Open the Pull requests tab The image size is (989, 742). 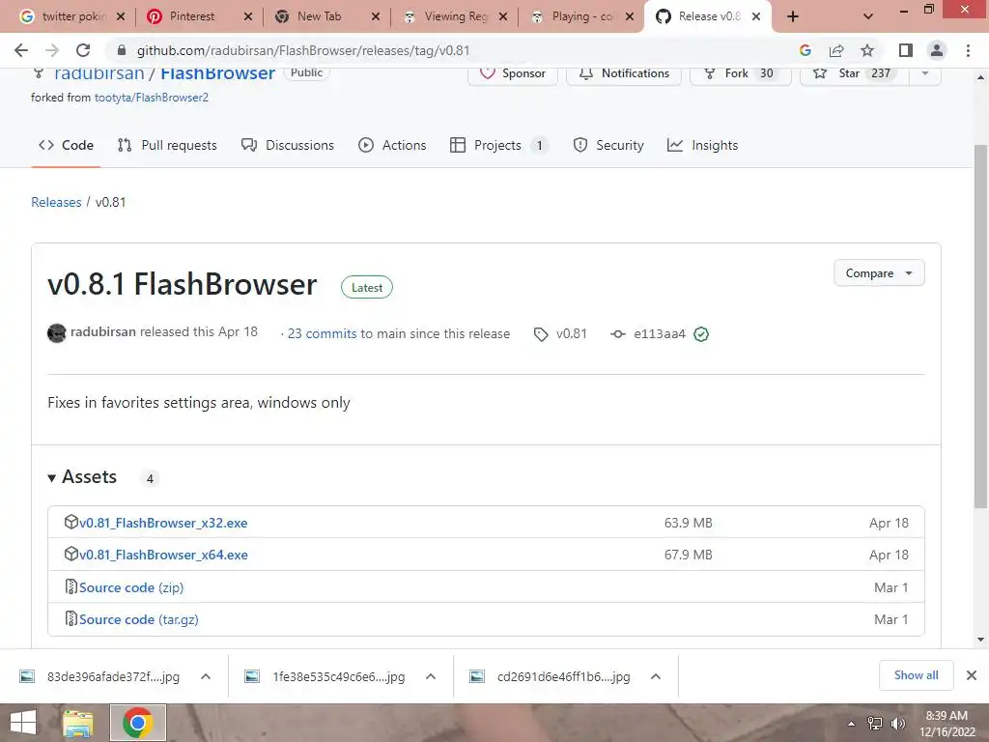[167, 145]
